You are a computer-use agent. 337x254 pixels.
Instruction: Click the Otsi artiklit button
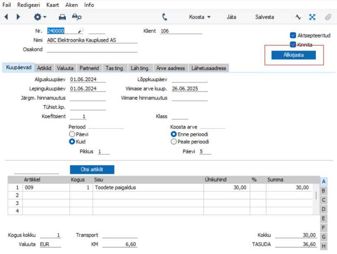click(92, 169)
